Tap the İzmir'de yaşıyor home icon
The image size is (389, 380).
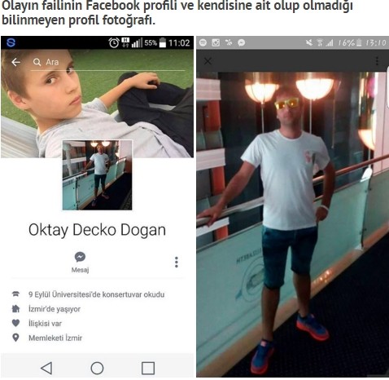[15, 309]
